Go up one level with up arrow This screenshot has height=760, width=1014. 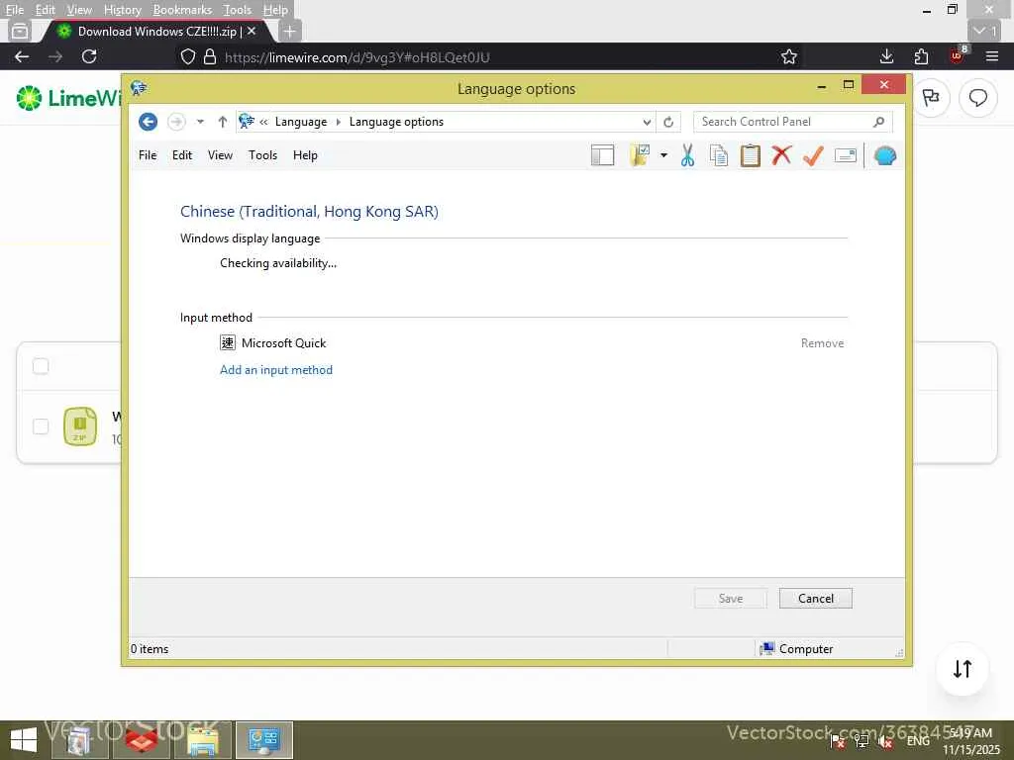point(223,122)
